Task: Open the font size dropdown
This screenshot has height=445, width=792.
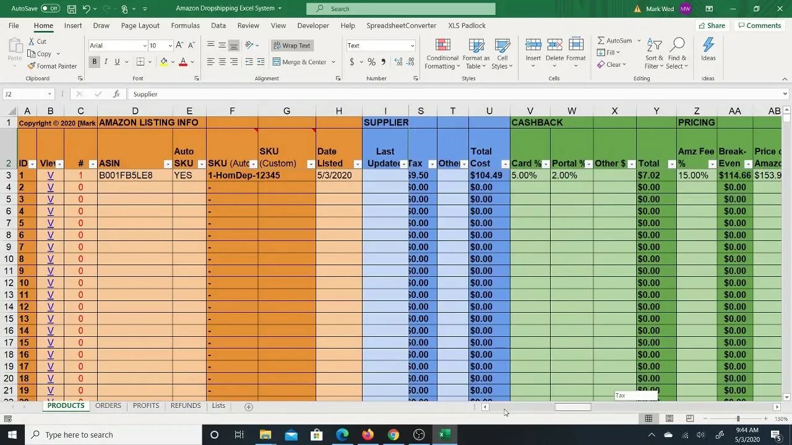Action: (170, 46)
